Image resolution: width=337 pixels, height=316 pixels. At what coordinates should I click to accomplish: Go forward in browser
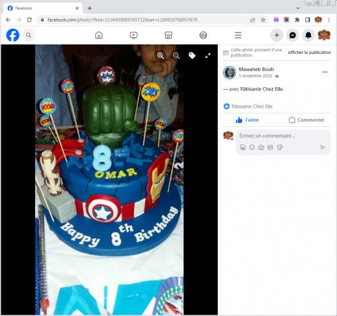(19, 20)
